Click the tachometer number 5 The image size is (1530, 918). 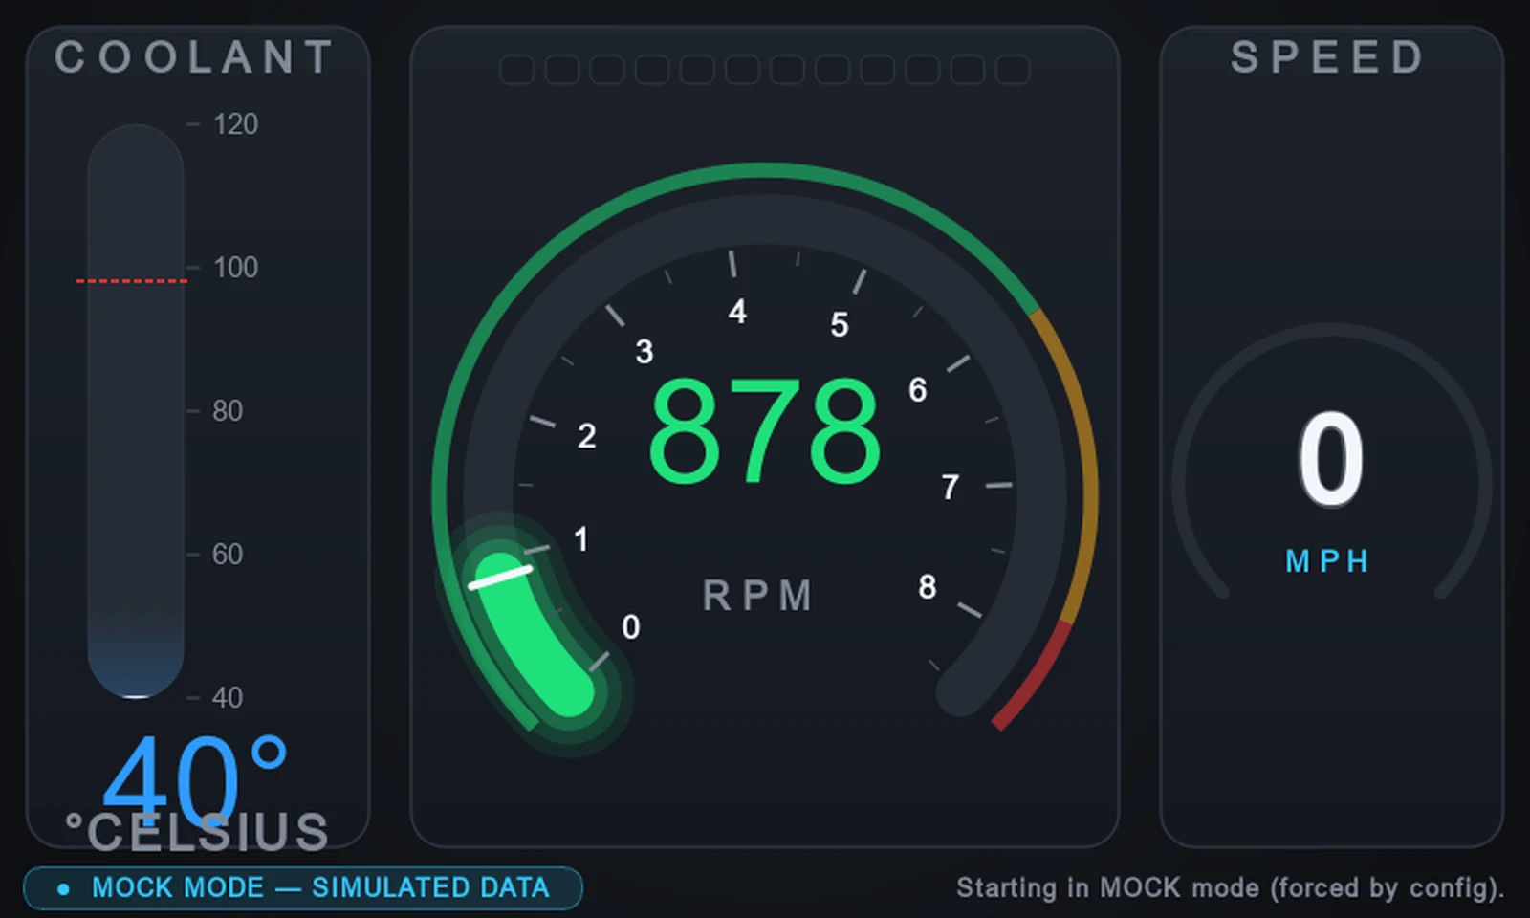(840, 325)
